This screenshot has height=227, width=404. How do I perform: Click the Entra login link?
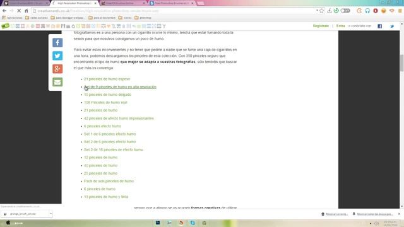click(341, 26)
